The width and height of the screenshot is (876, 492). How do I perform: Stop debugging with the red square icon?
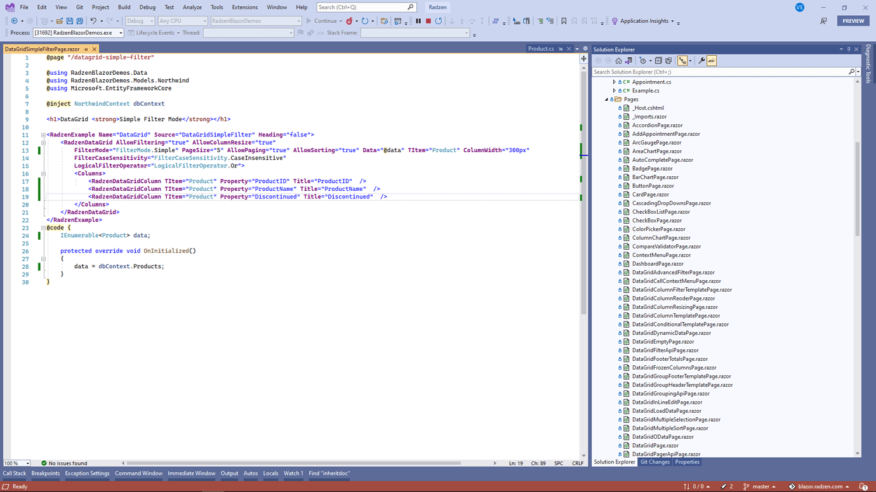[x=428, y=21]
